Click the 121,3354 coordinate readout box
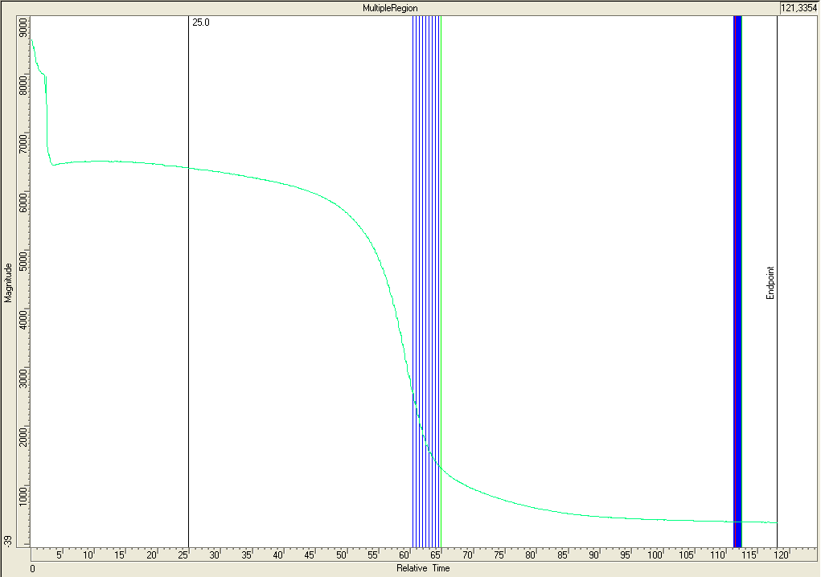Screen dimensions: 821x577 (x=798, y=7)
